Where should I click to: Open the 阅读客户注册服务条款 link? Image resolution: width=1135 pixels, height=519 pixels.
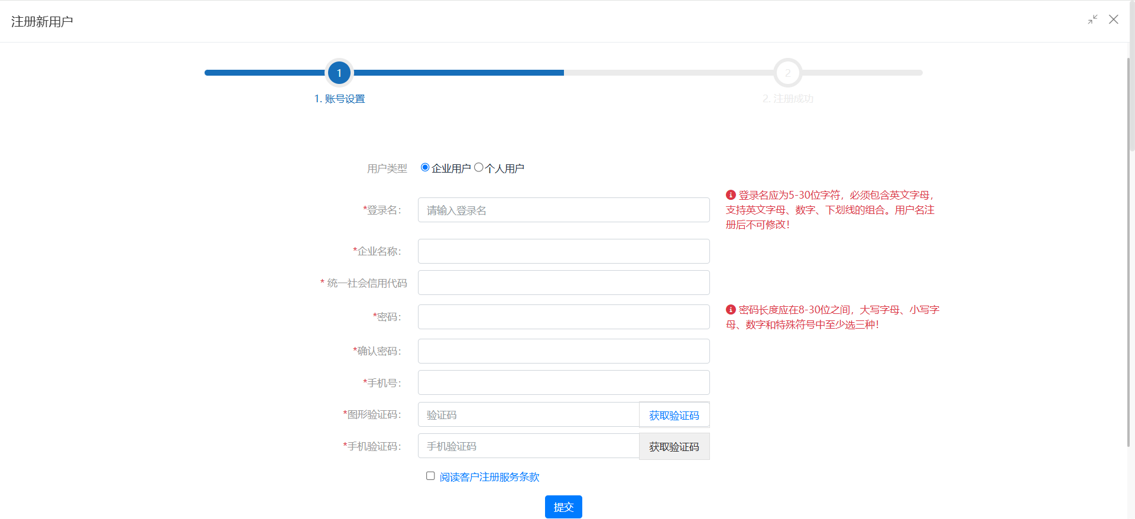pyautogui.click(x=489, y=477)
